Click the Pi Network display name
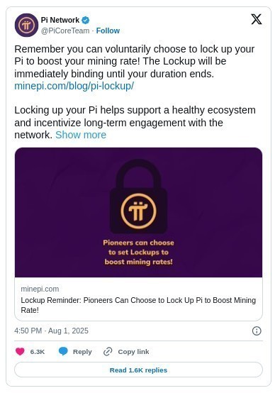Screen dimensions: 275x393 [60, 20]
